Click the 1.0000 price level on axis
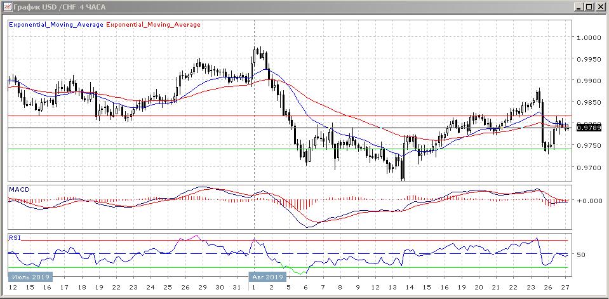Viewport: 609px width, 299px height. tap(589, 37)
